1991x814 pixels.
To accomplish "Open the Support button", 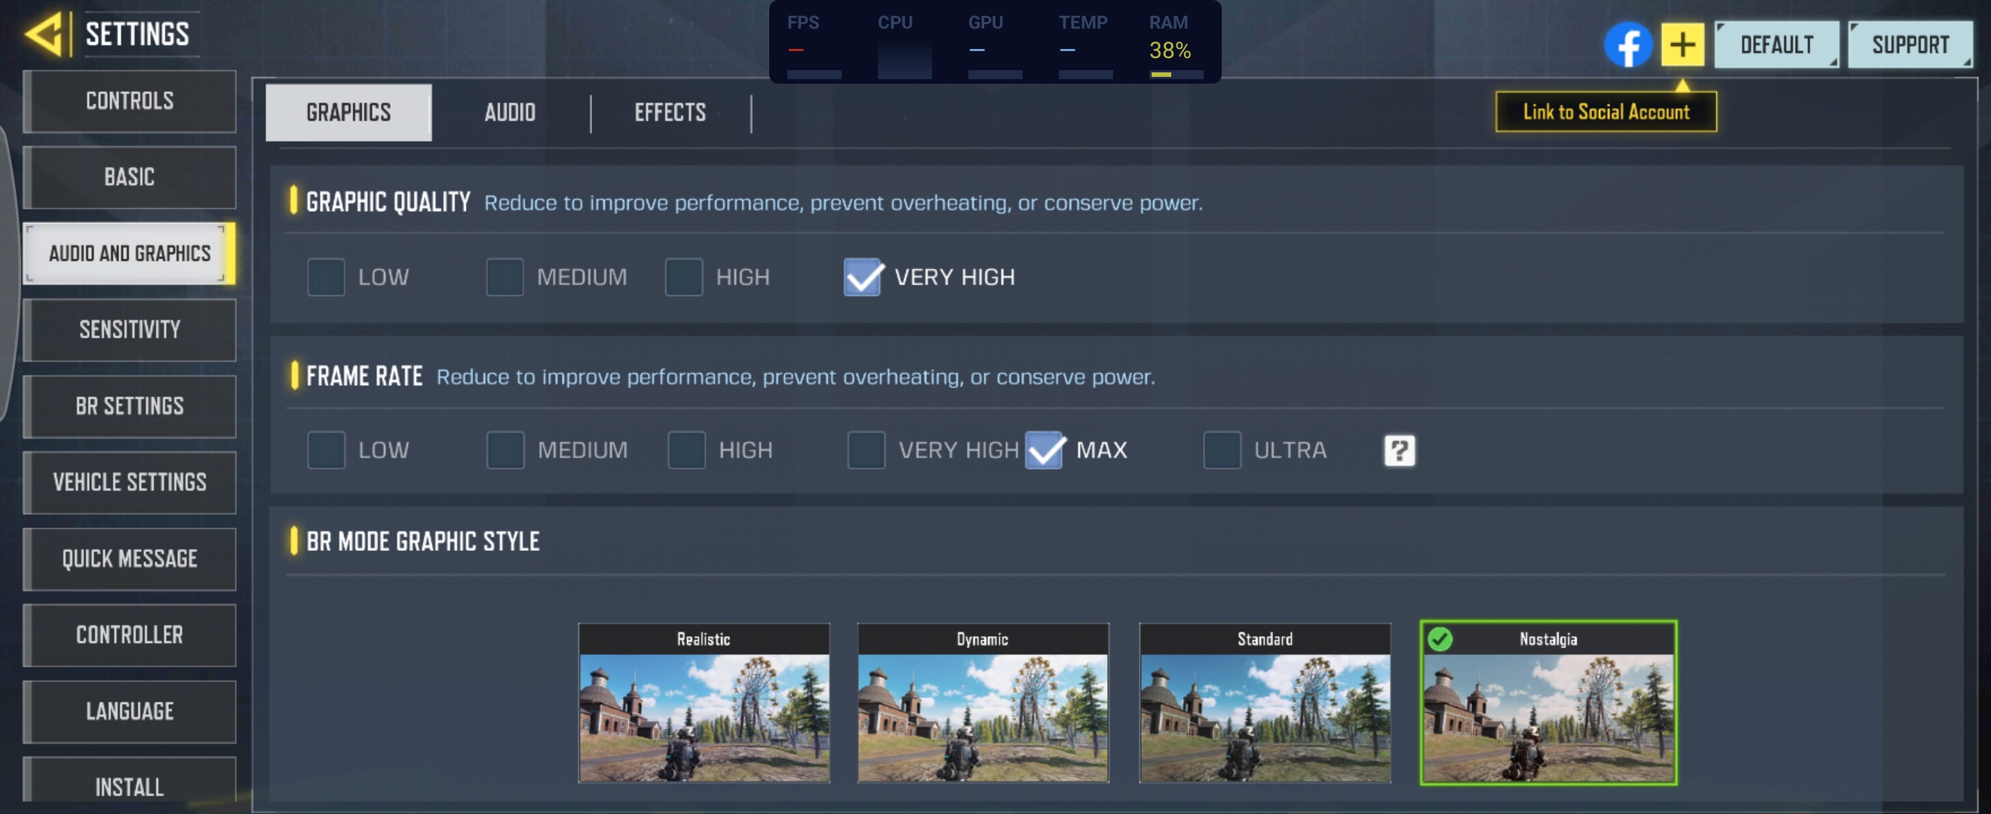I will (x=1909, y=44).
